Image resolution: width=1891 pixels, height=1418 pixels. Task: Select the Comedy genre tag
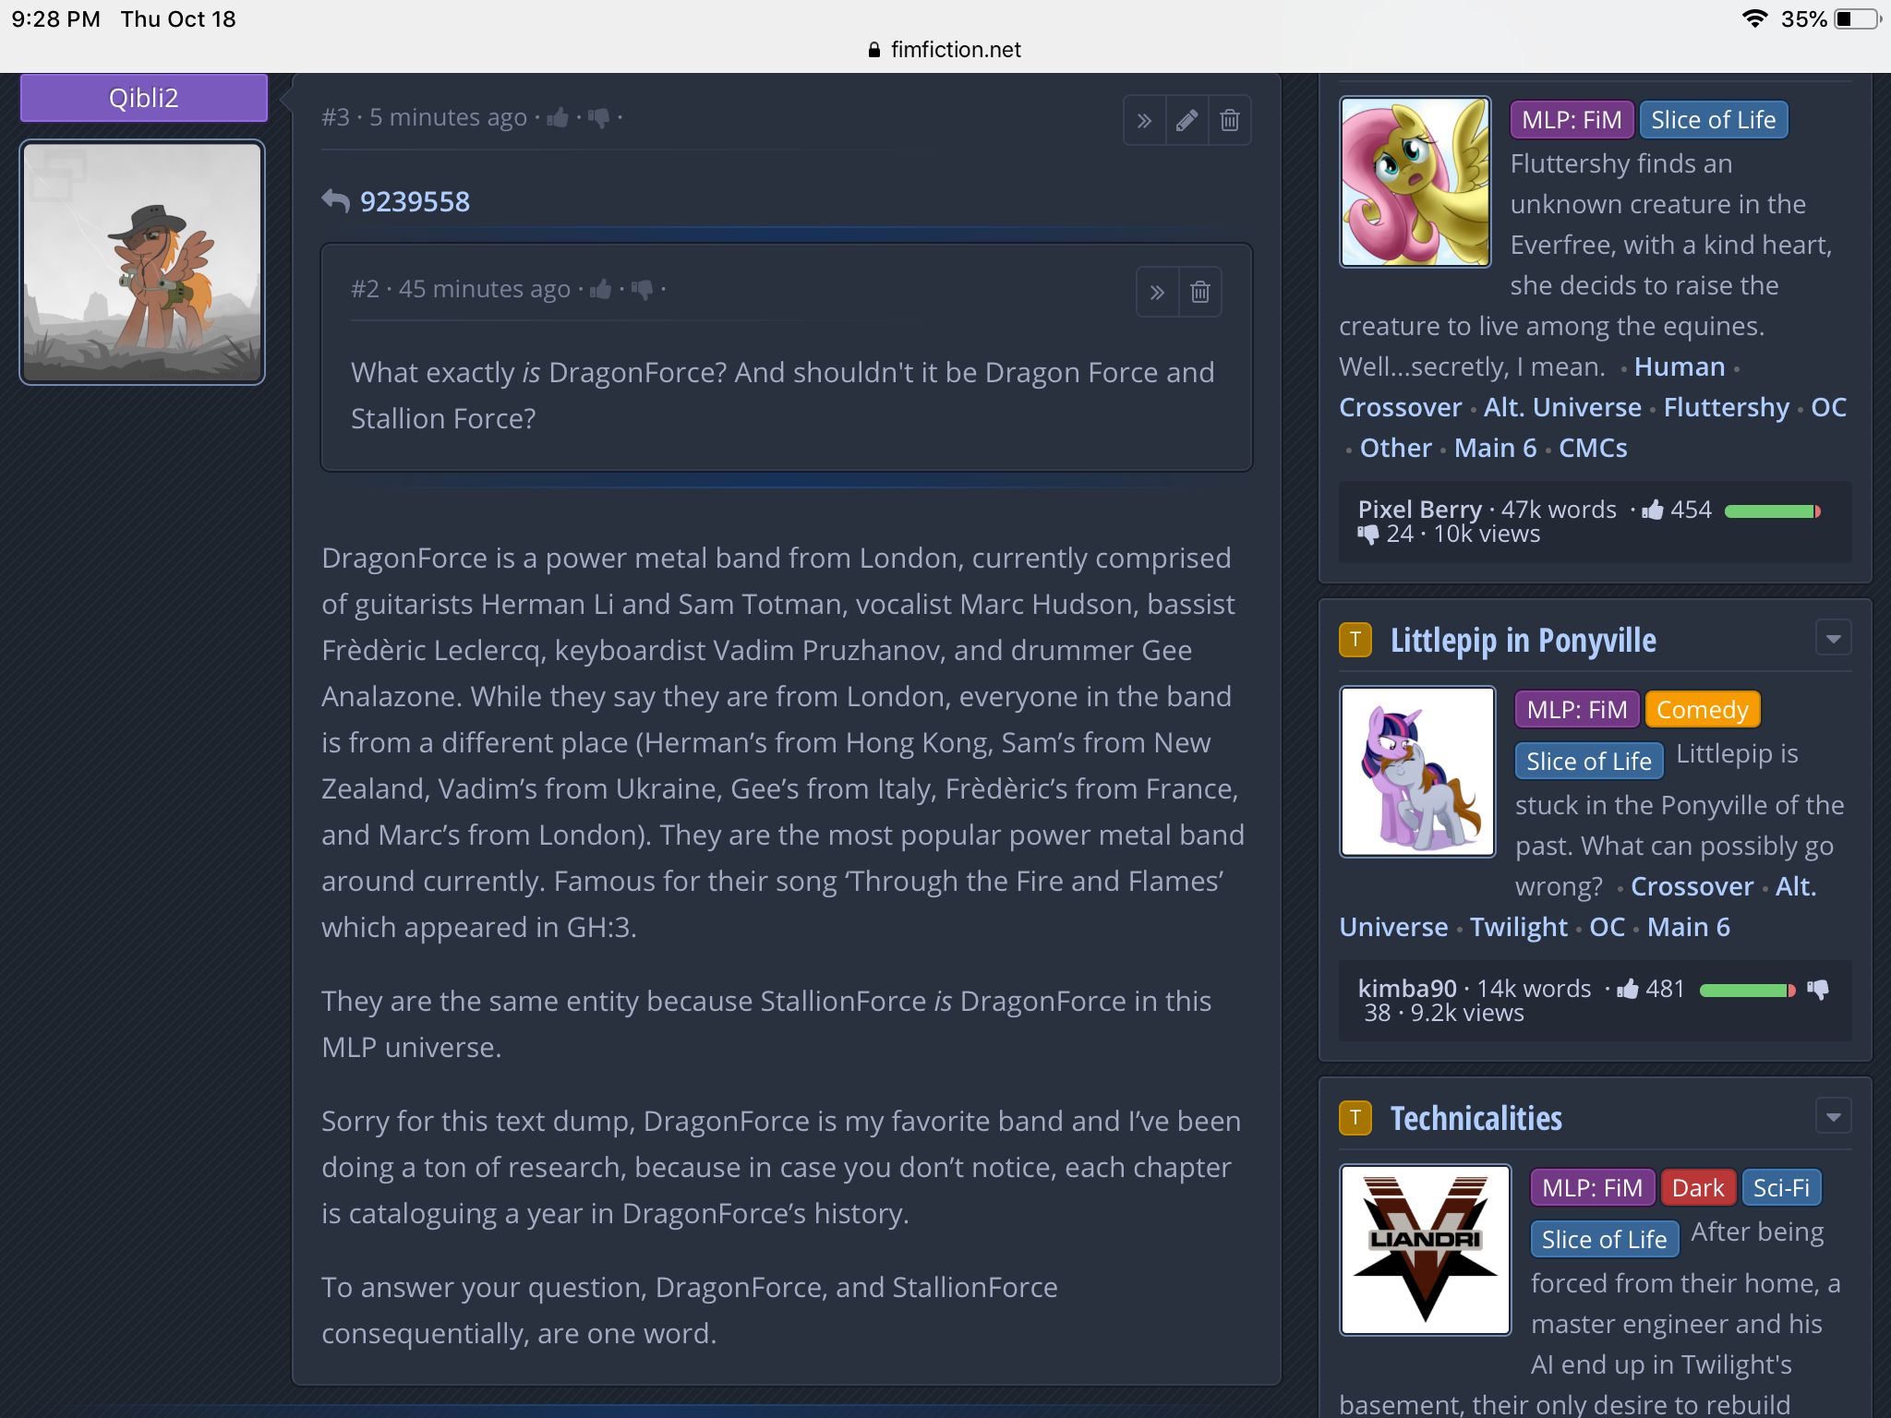(1703, 709)
